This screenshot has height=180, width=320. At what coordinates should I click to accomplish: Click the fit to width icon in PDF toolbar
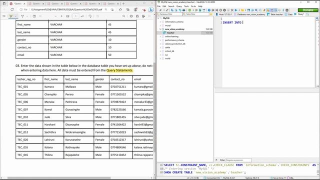pyautogui.click(x=68, y=16)
